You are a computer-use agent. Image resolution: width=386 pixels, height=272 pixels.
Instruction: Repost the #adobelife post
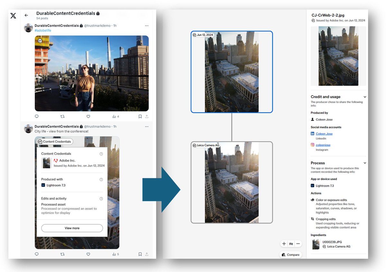pos(62,117)
